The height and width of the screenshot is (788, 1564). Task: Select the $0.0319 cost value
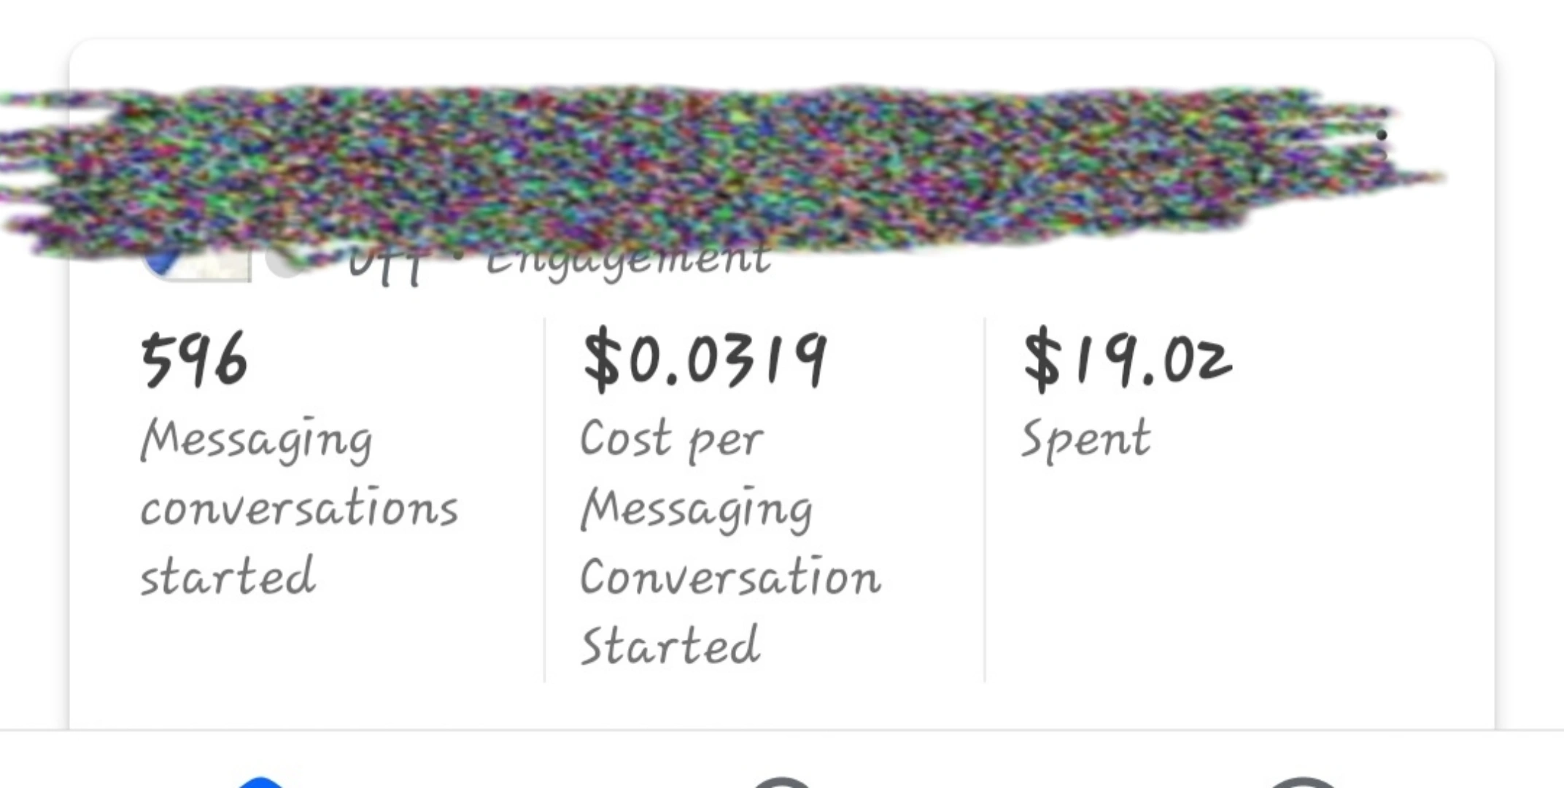pos(705,360)
